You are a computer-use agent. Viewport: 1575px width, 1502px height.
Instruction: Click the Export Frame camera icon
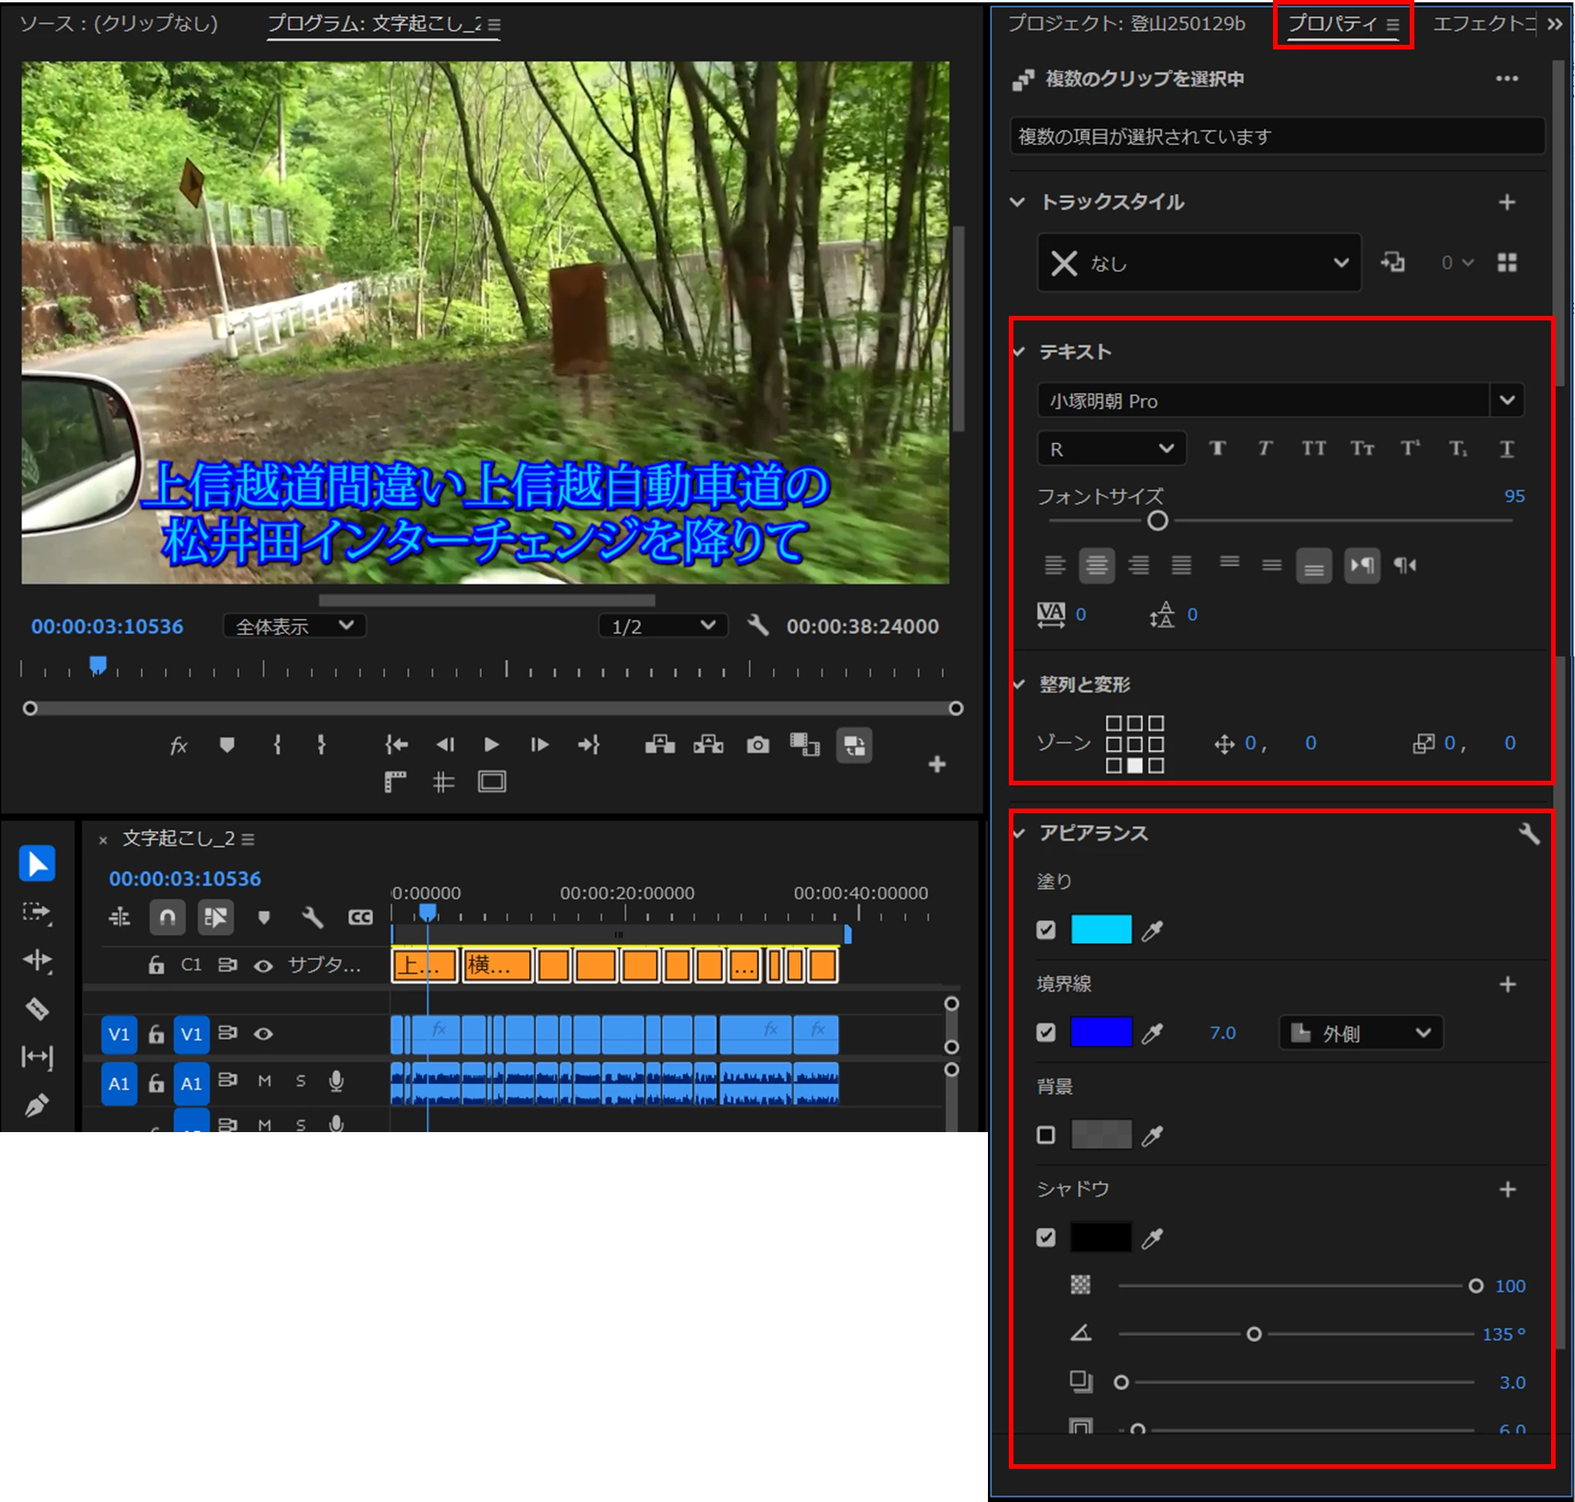[757, 745]
